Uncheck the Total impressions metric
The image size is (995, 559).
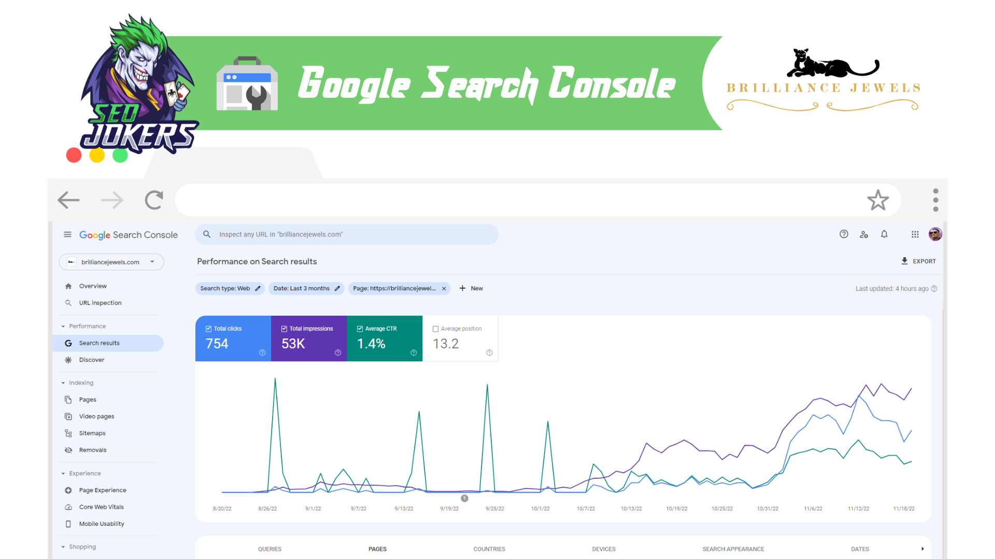(x=284, y=328)
